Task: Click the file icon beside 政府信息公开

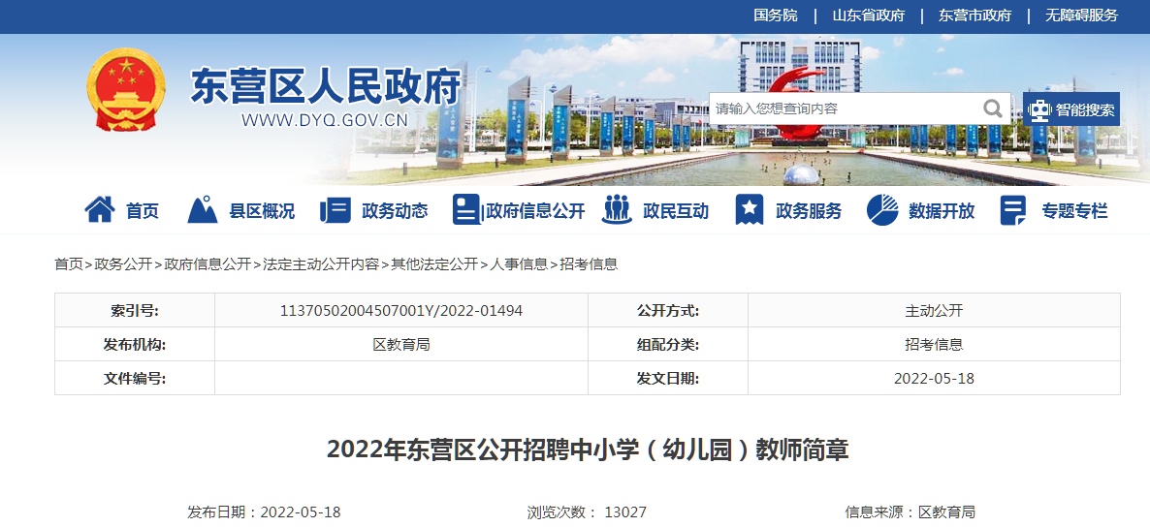Action: tap(466, 209)
